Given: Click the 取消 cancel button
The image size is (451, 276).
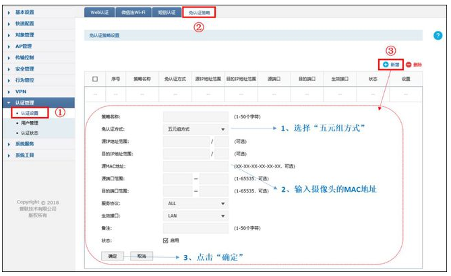Looking at the screenshot, I should pyautogui.click(x=142, y=256).
